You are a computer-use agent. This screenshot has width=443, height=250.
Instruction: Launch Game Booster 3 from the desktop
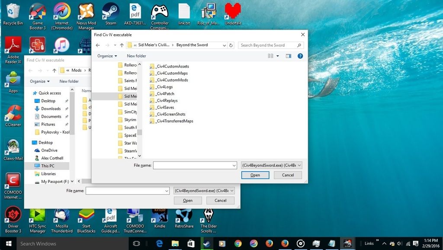click(x=37, y=16)
